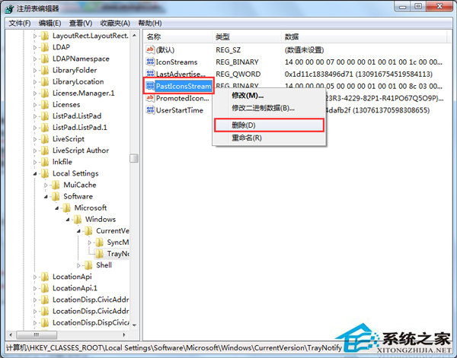Click the MuiCache folder icon
Image resolution: width=457 pixels, height=358 pixels.
click(56, 185)
